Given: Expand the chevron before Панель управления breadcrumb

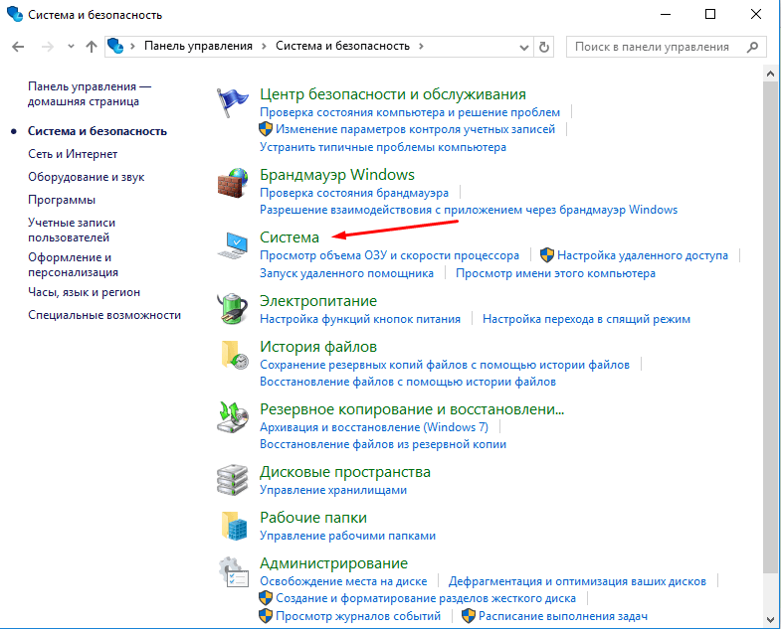Looking at the screenshot, I should (132, 47).
